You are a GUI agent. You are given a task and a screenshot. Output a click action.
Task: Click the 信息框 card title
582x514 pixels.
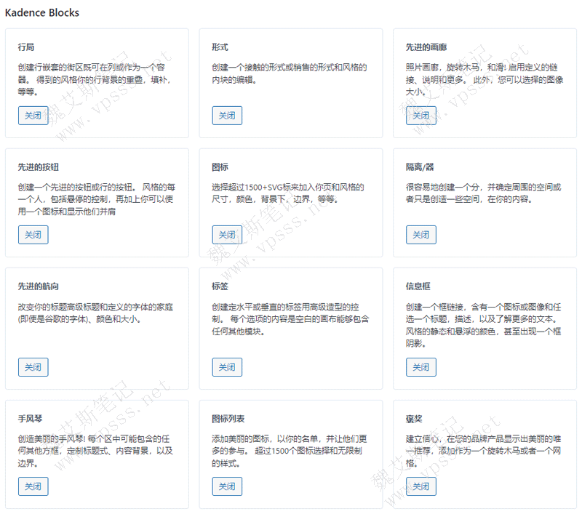pyautogui.click(x=418, y=286)
